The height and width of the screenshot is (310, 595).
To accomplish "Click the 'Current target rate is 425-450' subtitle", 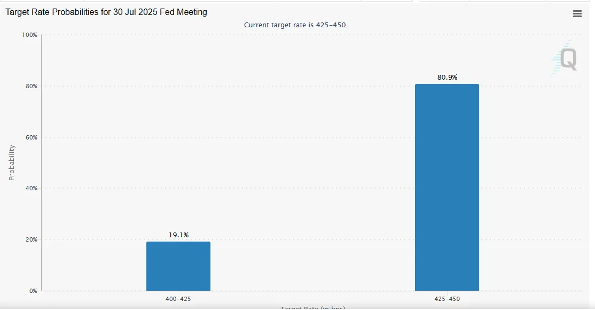I will 299,25.
